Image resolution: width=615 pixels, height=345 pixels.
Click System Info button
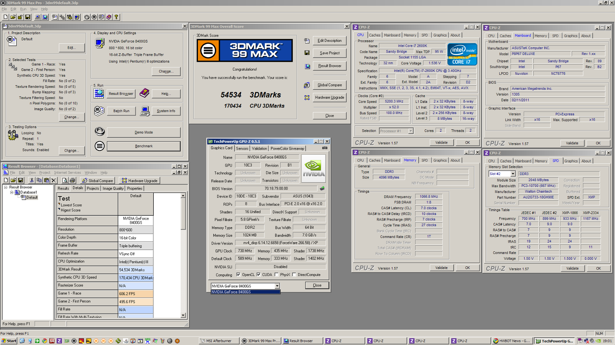[166, 111]
